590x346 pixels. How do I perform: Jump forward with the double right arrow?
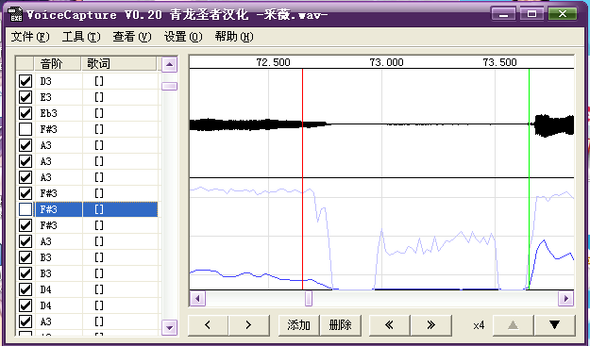431,325
